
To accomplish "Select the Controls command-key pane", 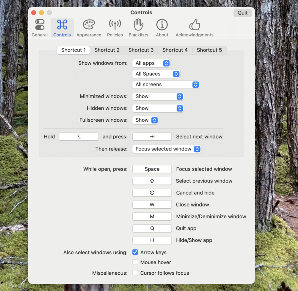I will [62, 28].
